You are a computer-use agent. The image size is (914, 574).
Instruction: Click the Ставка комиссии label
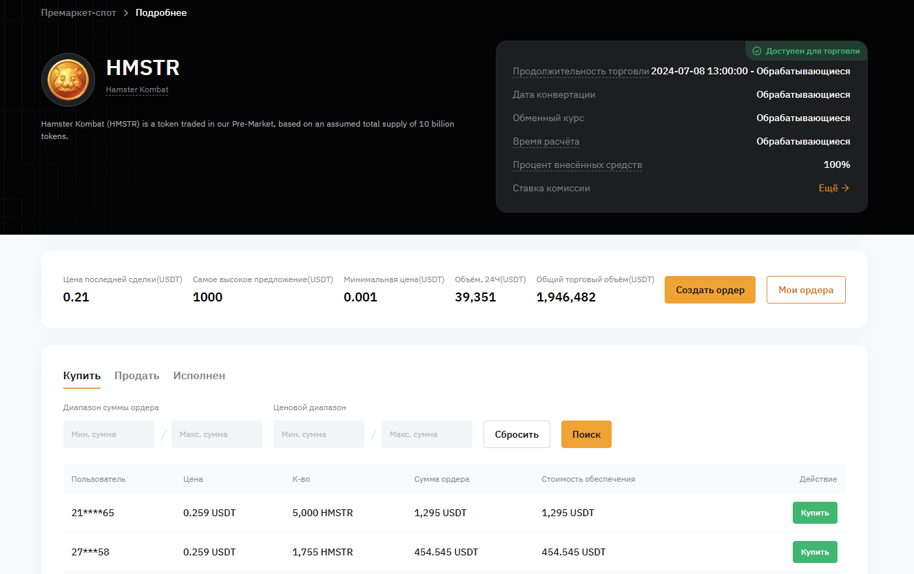551,188
